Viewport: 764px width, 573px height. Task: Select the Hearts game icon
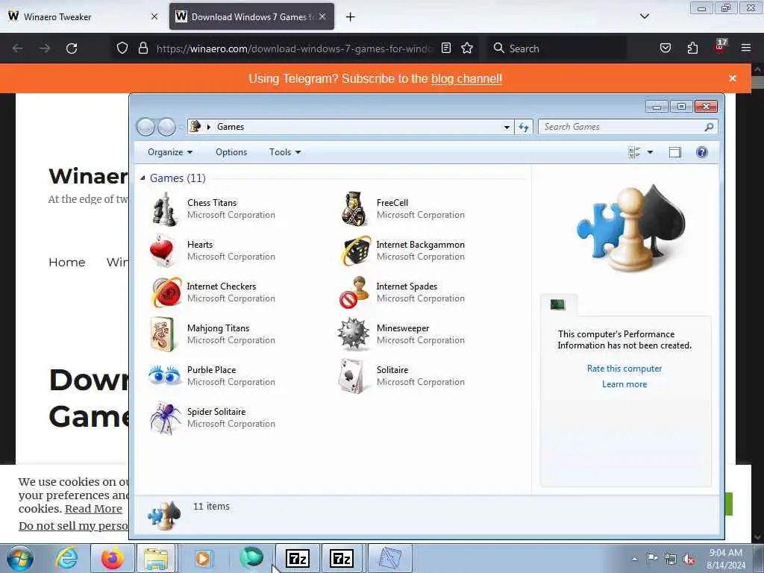click(x=163, y=251)
